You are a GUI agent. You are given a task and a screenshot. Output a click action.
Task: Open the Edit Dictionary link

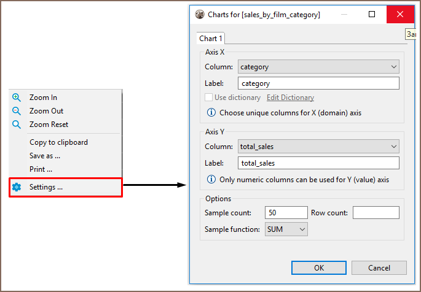coord(290,98)
